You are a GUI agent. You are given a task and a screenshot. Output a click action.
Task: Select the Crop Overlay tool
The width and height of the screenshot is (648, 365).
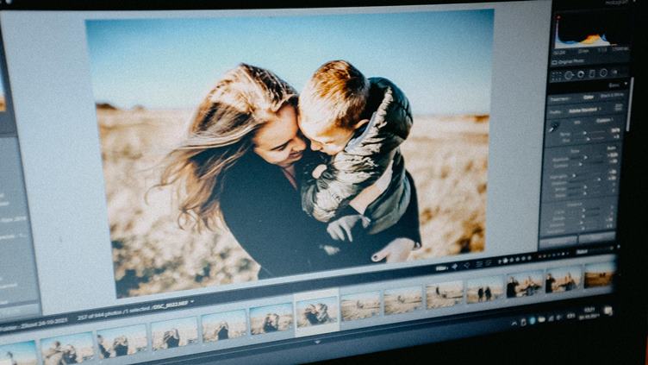tap(557, 76)
